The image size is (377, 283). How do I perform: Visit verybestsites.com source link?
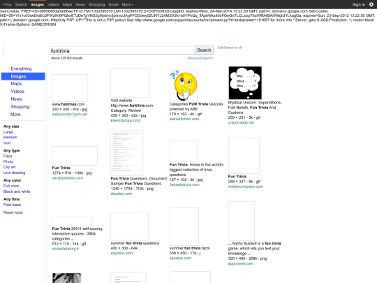[67, 178]
